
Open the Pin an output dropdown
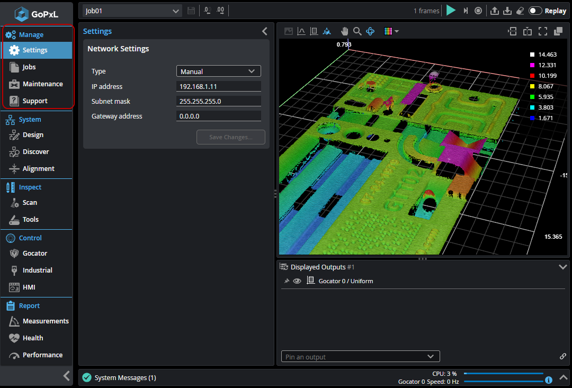point(361,356)
